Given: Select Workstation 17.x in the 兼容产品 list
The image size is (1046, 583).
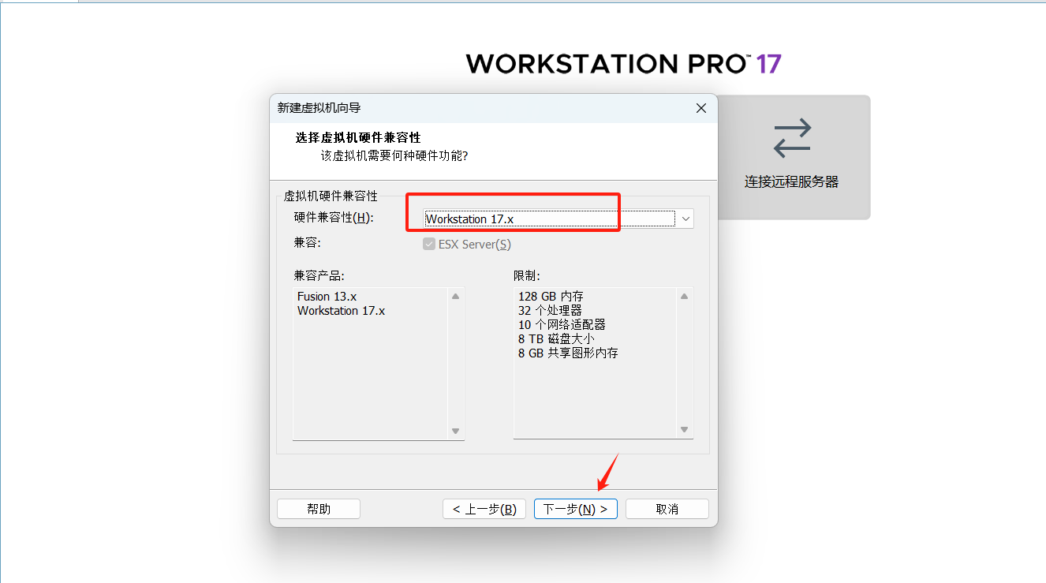Looking at the screenshot, I should coord(342,311).
